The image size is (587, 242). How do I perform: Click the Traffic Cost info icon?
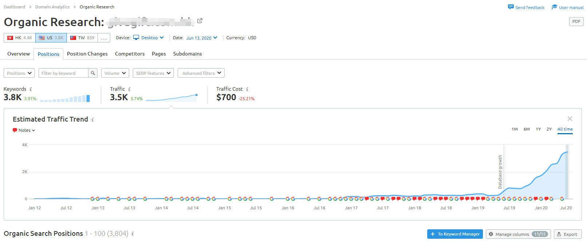[247, 89]
